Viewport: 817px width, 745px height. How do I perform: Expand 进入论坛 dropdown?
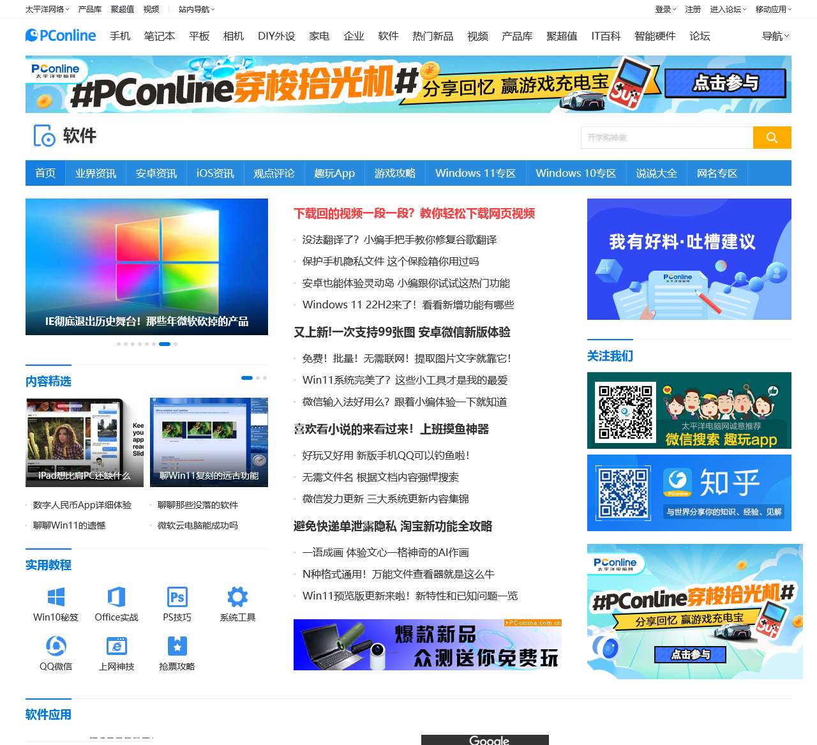pos(728,9)
